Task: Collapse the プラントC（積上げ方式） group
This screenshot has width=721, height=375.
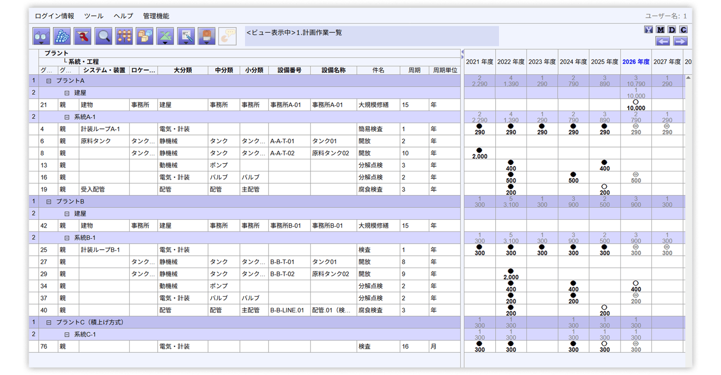Action: coord(48,322)
